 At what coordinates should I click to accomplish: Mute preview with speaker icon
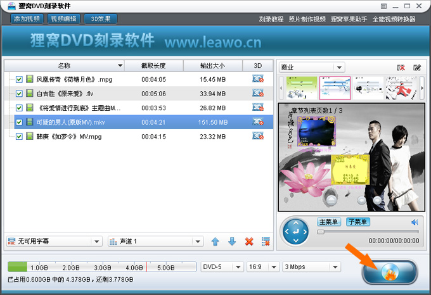point(415,222)
